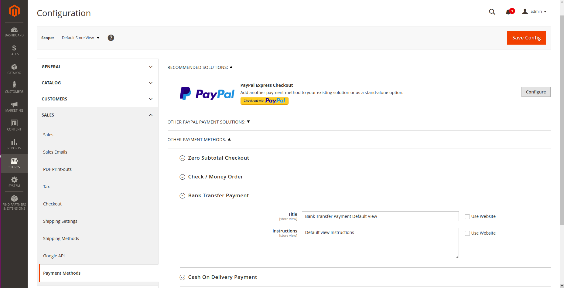Expand the CATALOG configuration section
This screenshot has height=288, width=564.
[x=97, y=83]
